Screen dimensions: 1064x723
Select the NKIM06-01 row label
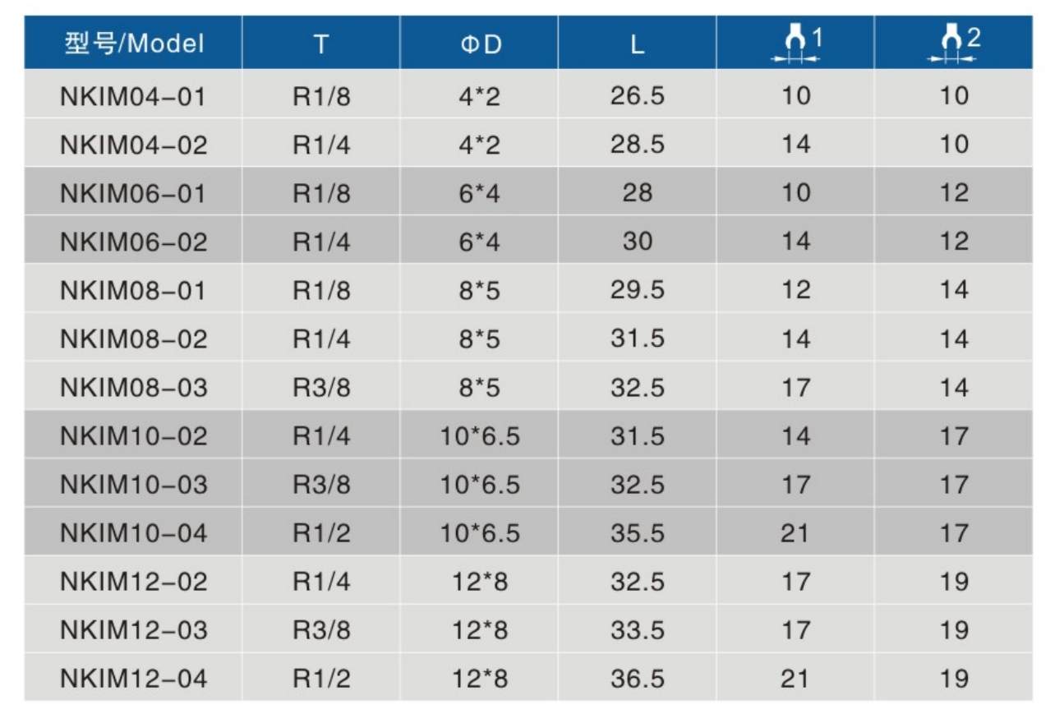pos(133,193)
